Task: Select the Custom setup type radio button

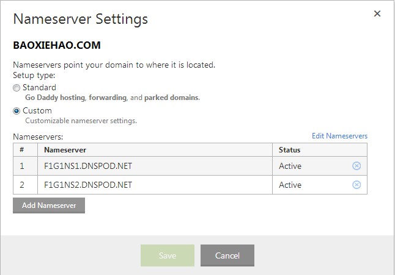Action: tap(17, 111)
